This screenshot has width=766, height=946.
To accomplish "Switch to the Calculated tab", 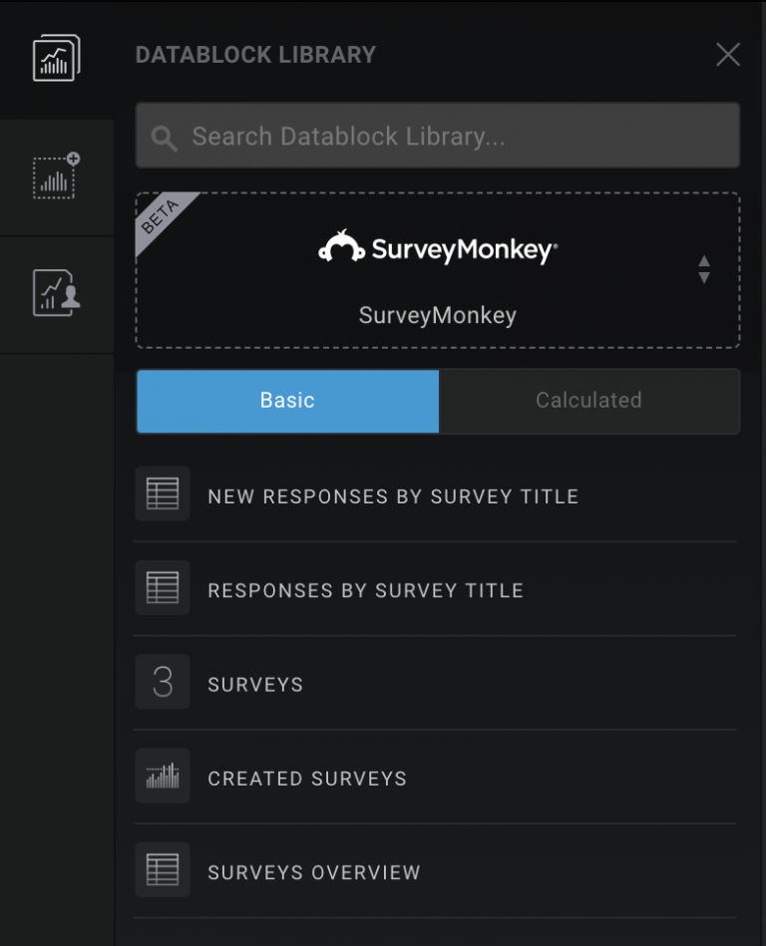I will pyautogui.click(x=588, y=401).
